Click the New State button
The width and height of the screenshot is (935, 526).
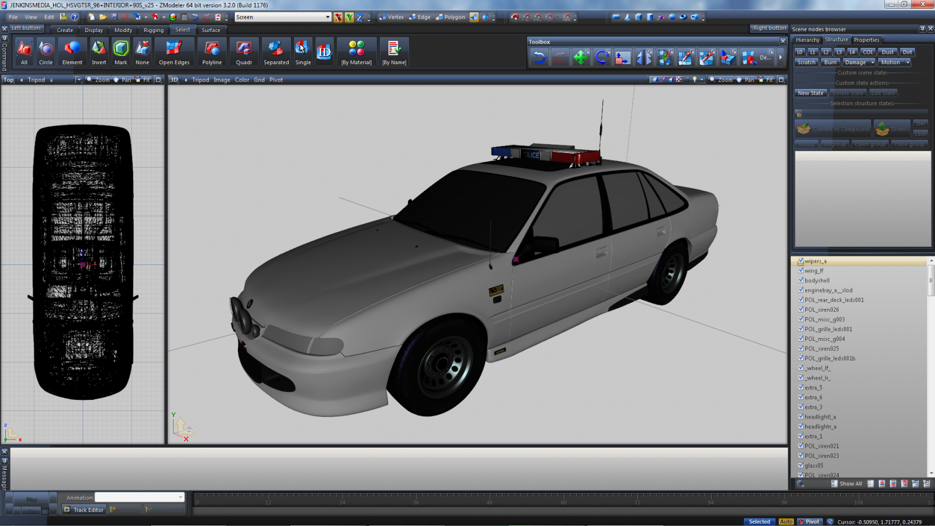811,93
